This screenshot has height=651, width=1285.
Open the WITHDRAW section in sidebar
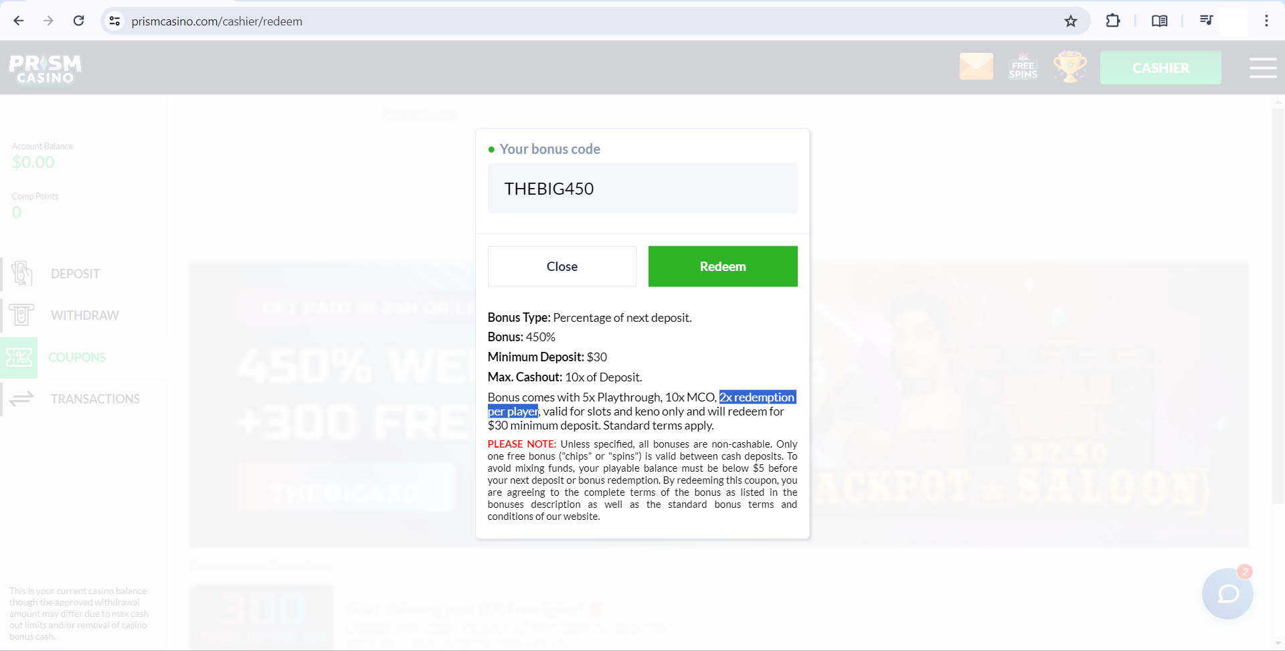point(85,315)
